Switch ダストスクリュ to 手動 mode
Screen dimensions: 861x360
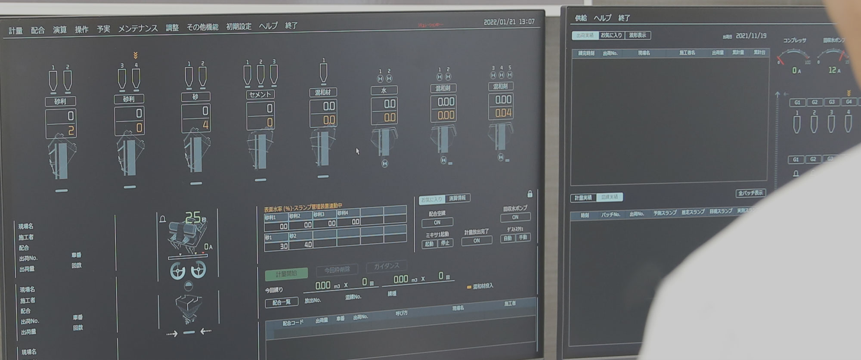tap(523, 238)
